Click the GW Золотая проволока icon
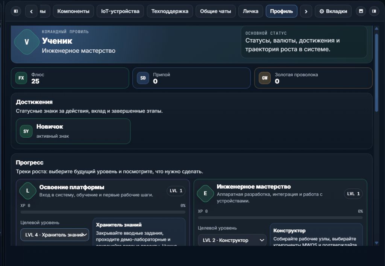 tap(265, 78)
